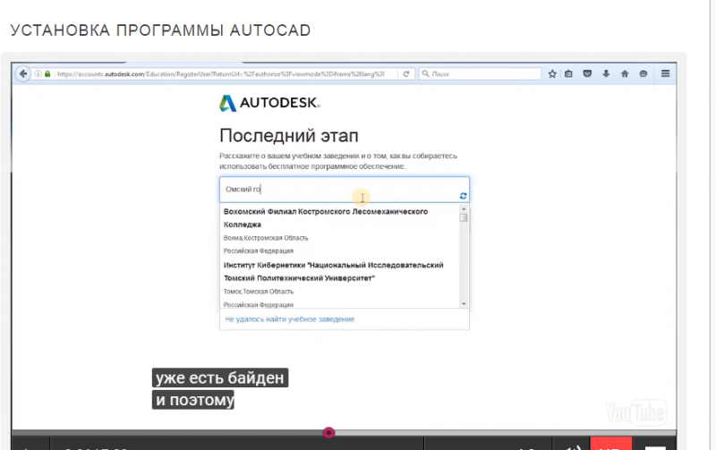Click the "уже есть байден" subtitle line
Image resolution: width=716 pixels, height=450 pixels.
(220, 378)
